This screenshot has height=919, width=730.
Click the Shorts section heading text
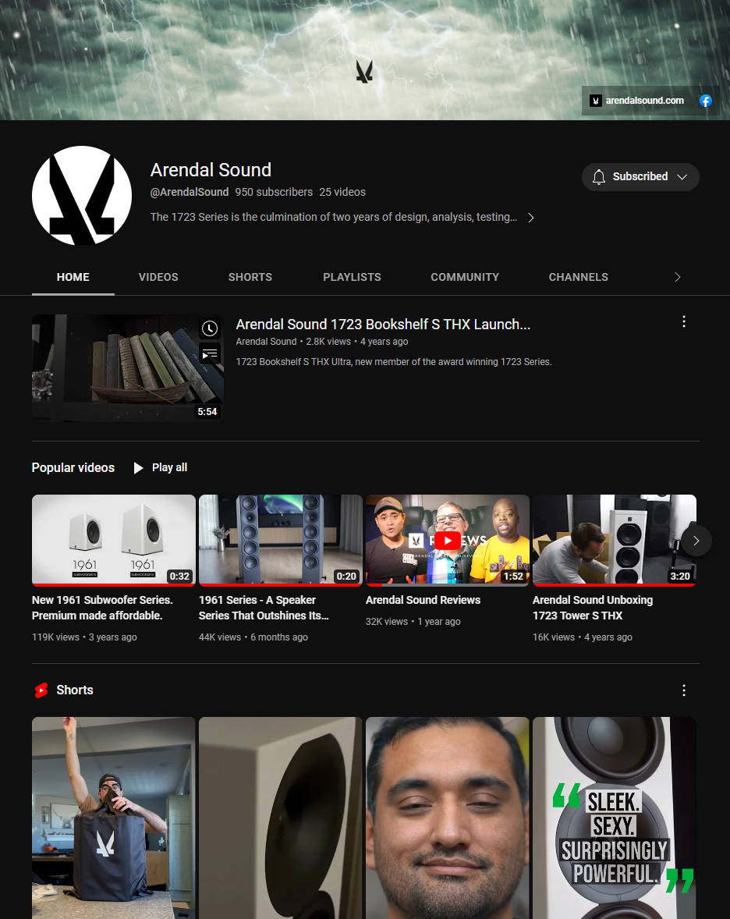point(75,690)
